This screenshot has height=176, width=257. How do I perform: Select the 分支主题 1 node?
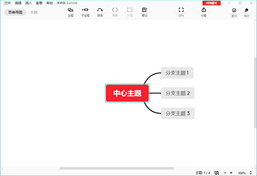[x=177, y=73]
